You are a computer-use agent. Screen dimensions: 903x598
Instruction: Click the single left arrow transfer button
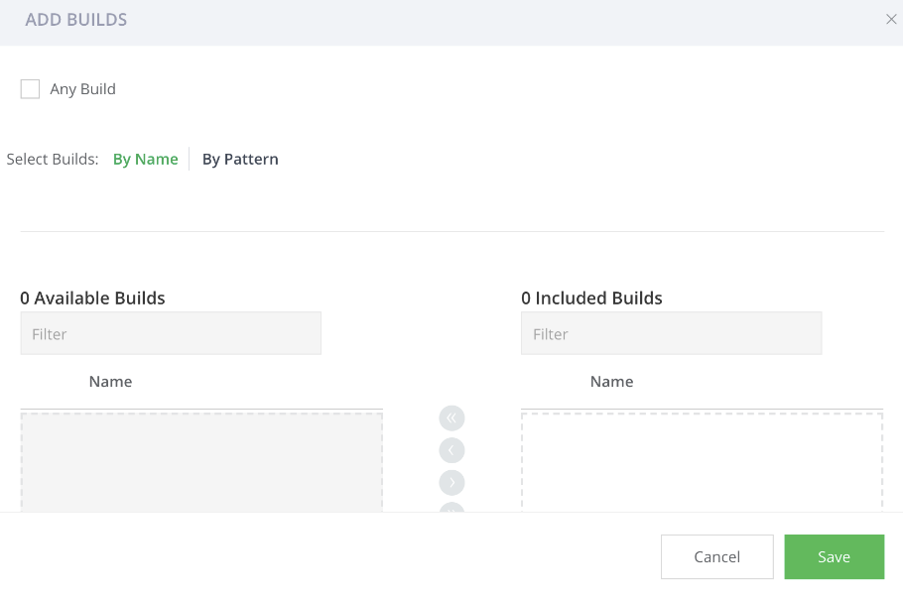pos(451,450)
